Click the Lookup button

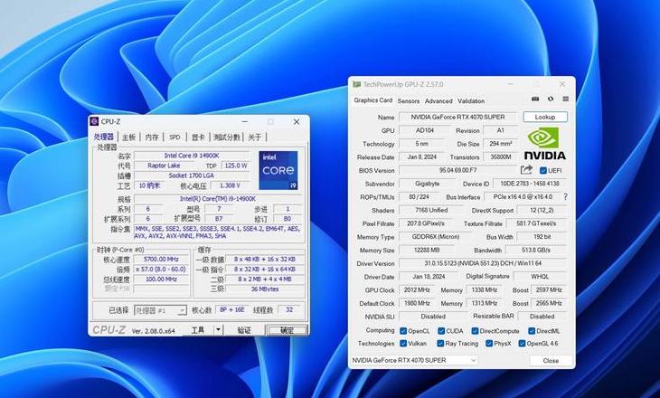click(x=545, y=117)
